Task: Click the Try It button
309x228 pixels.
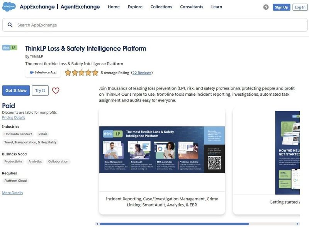Action: point(40,91)
